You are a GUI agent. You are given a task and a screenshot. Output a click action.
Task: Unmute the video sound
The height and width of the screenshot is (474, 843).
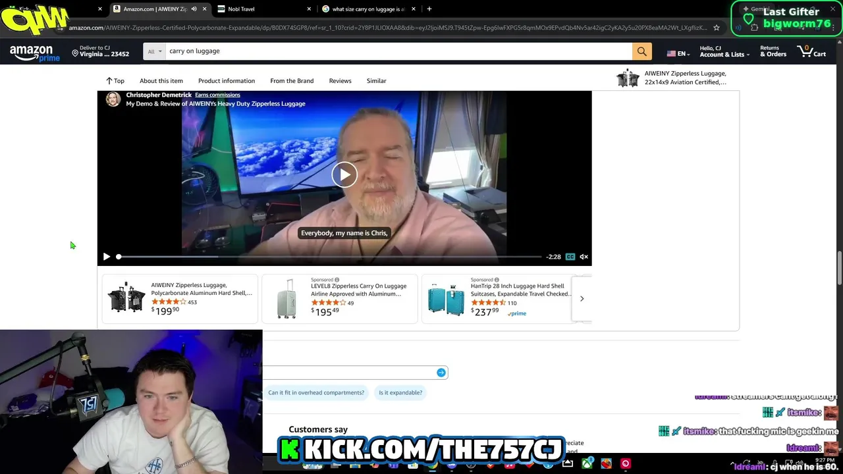click(584, 257)
